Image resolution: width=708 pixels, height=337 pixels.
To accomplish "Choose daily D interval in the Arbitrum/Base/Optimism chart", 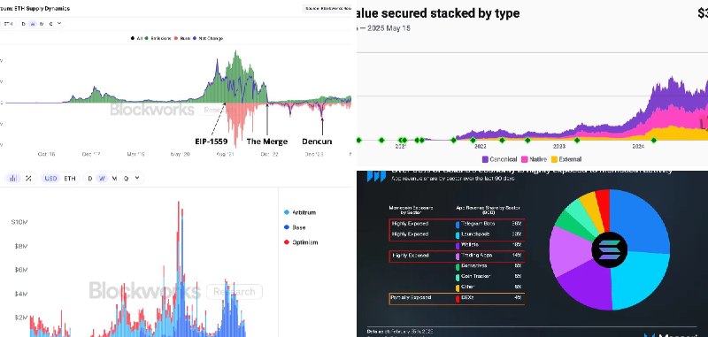I will click(90, 178).
